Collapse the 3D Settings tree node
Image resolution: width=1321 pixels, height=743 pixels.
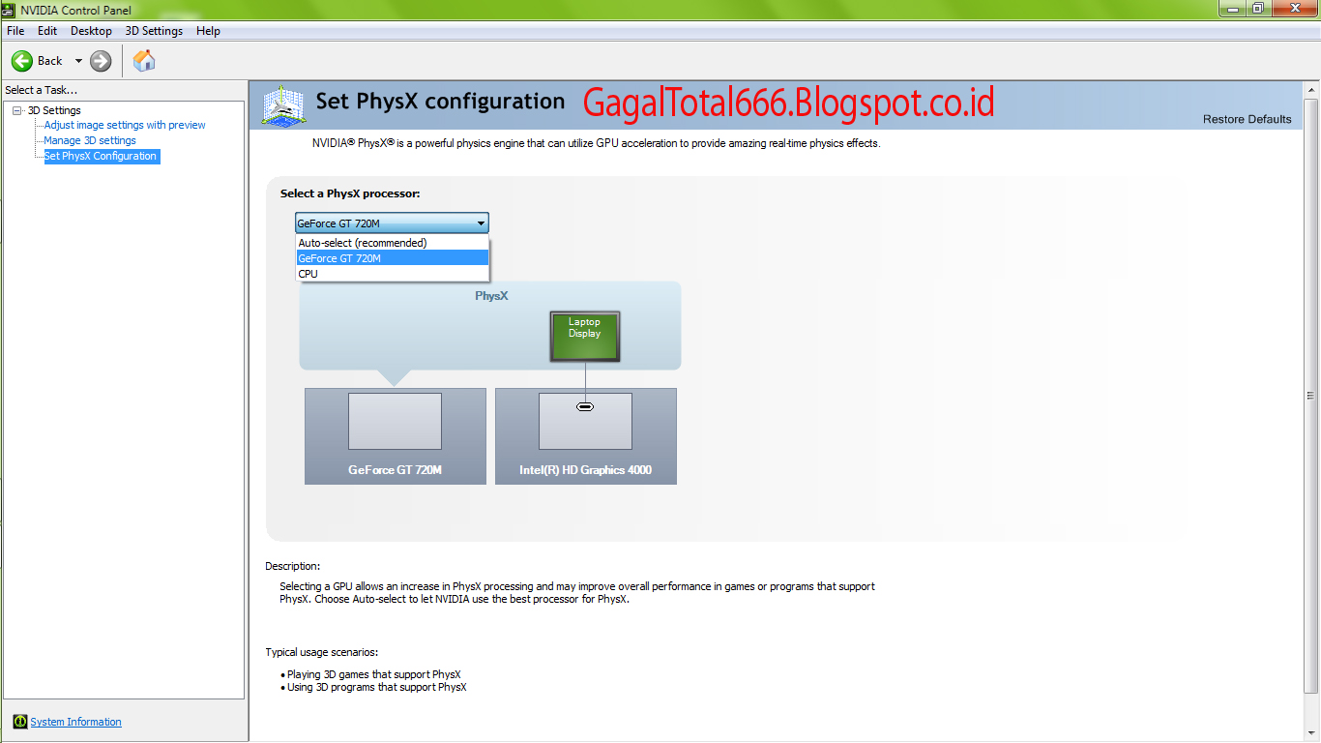pos(17,110)
